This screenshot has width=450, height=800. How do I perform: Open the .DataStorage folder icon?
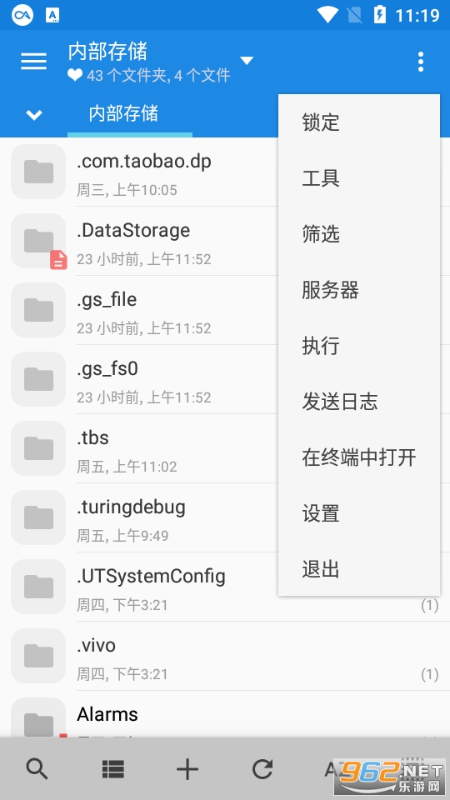39,241
